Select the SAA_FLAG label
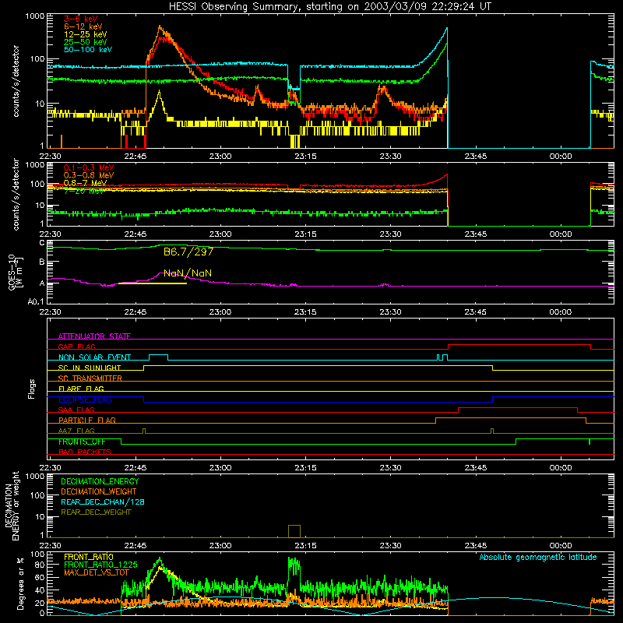 point(76,410)
